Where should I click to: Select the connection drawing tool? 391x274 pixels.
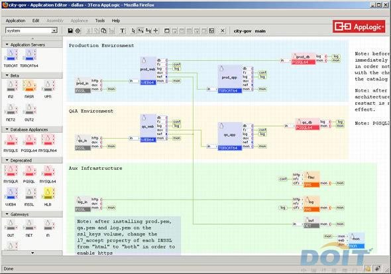tap(141, 31)
